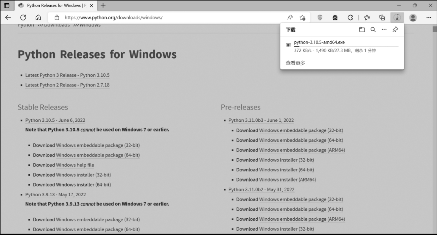Screen dimensions: 437x235
Task: Download Python 3.11.0b3 embeddable package (64-bit)
Action: 301,140
